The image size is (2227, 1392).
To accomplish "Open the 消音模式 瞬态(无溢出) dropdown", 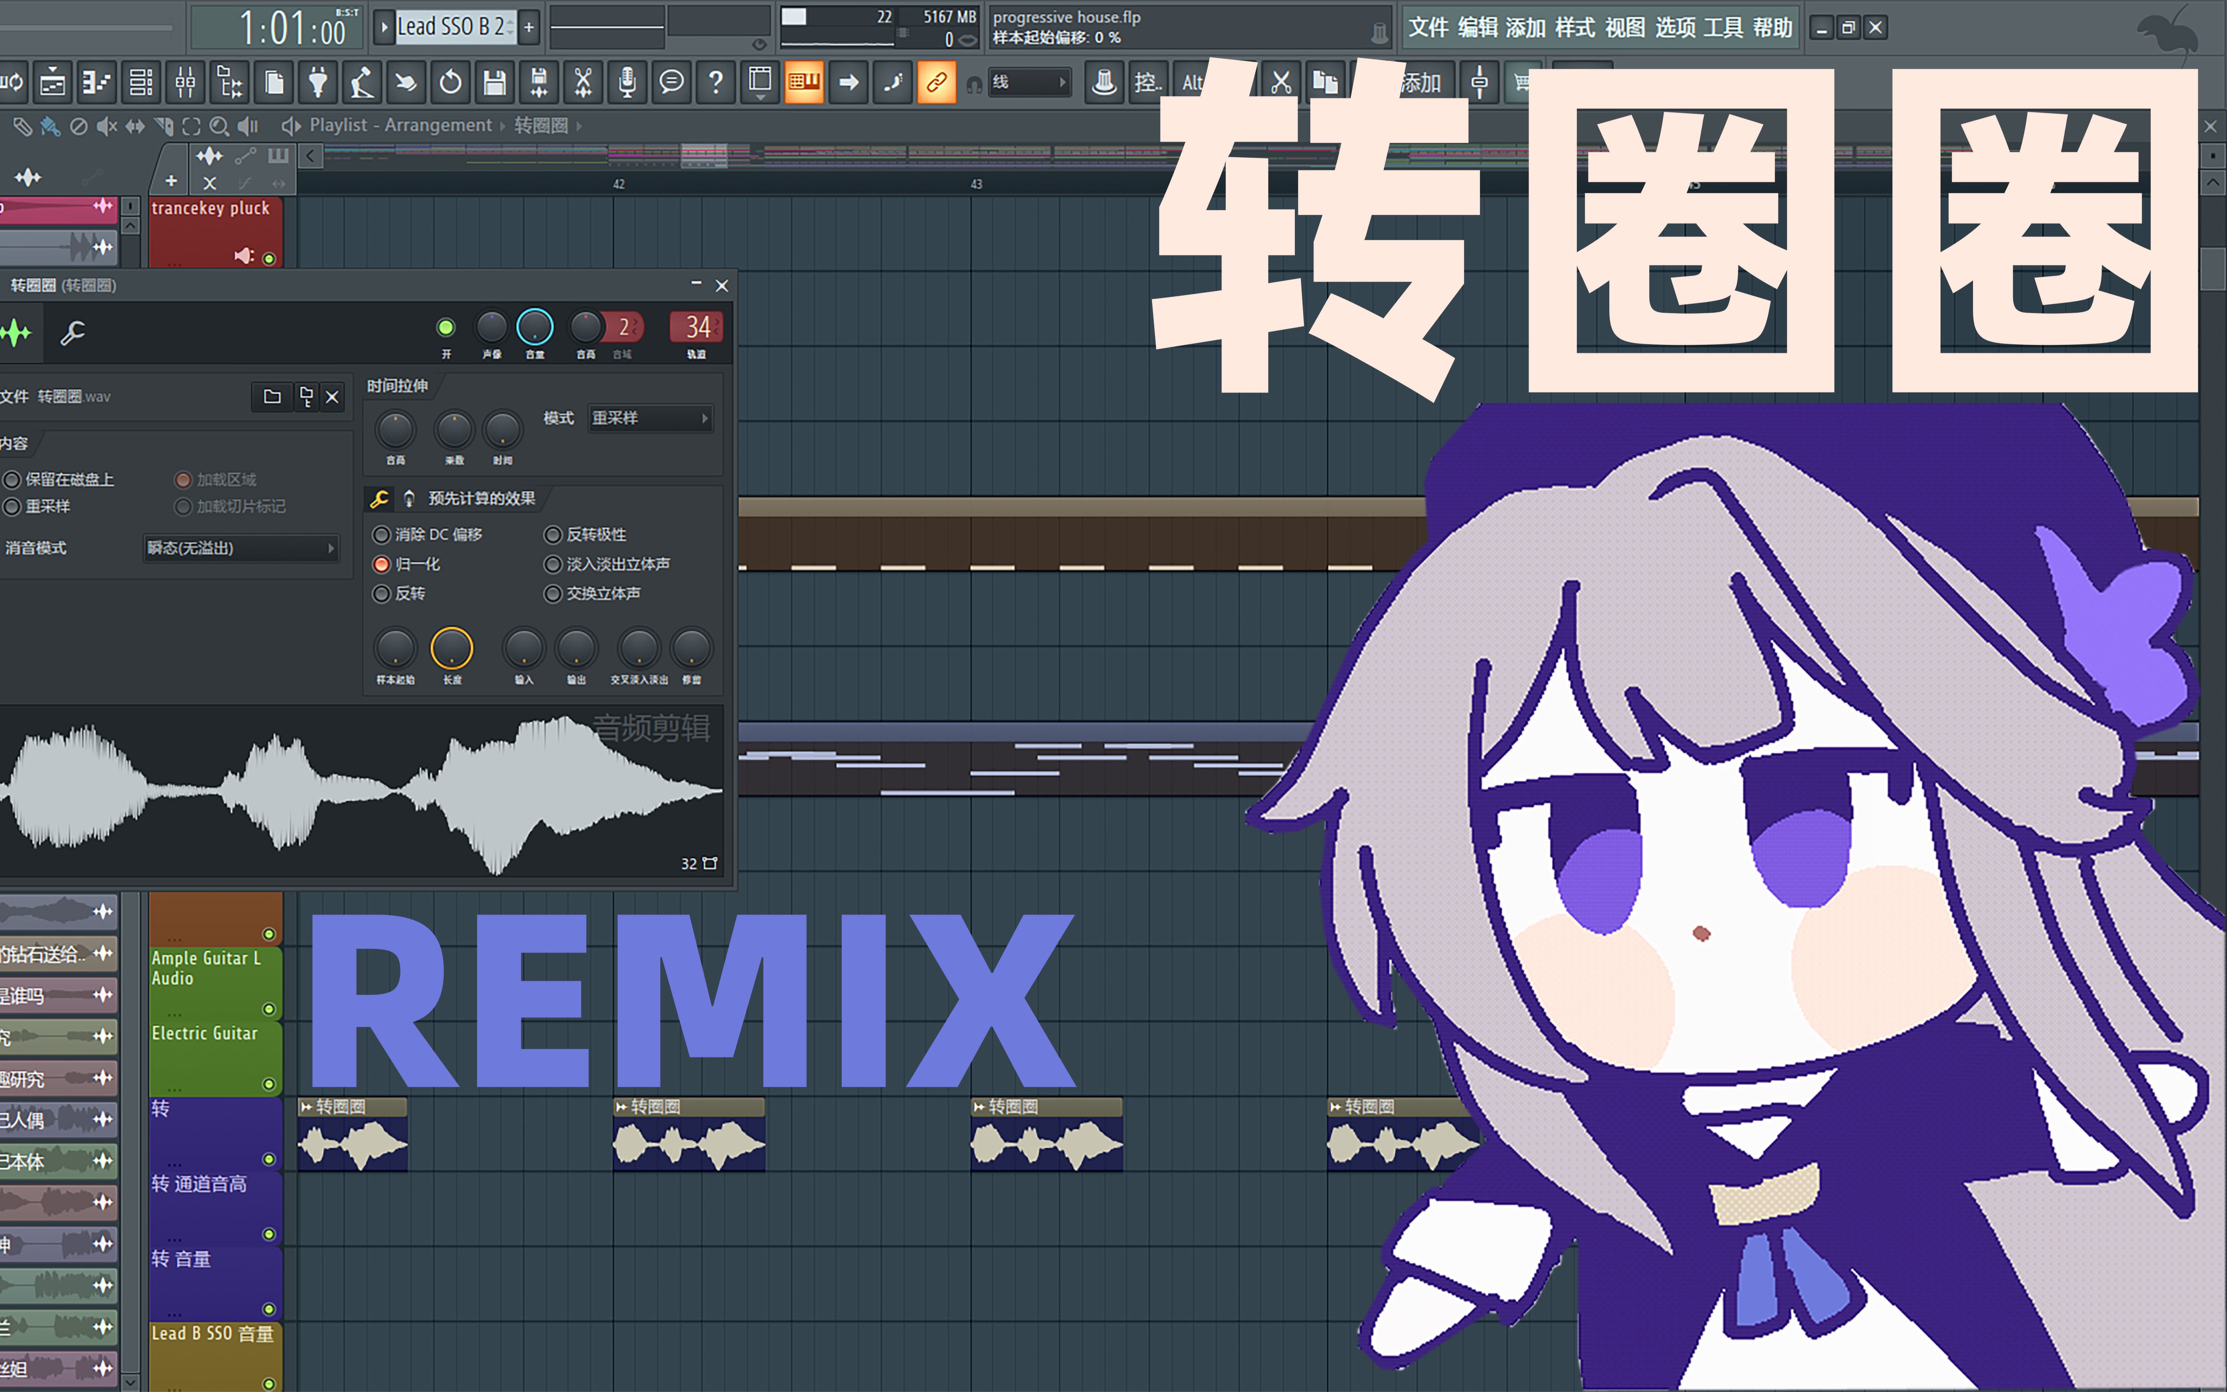I will tap(241, 548).
